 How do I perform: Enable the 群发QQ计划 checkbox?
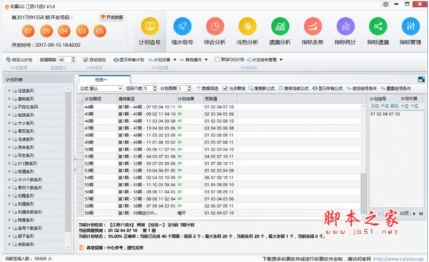coord(217,59)
